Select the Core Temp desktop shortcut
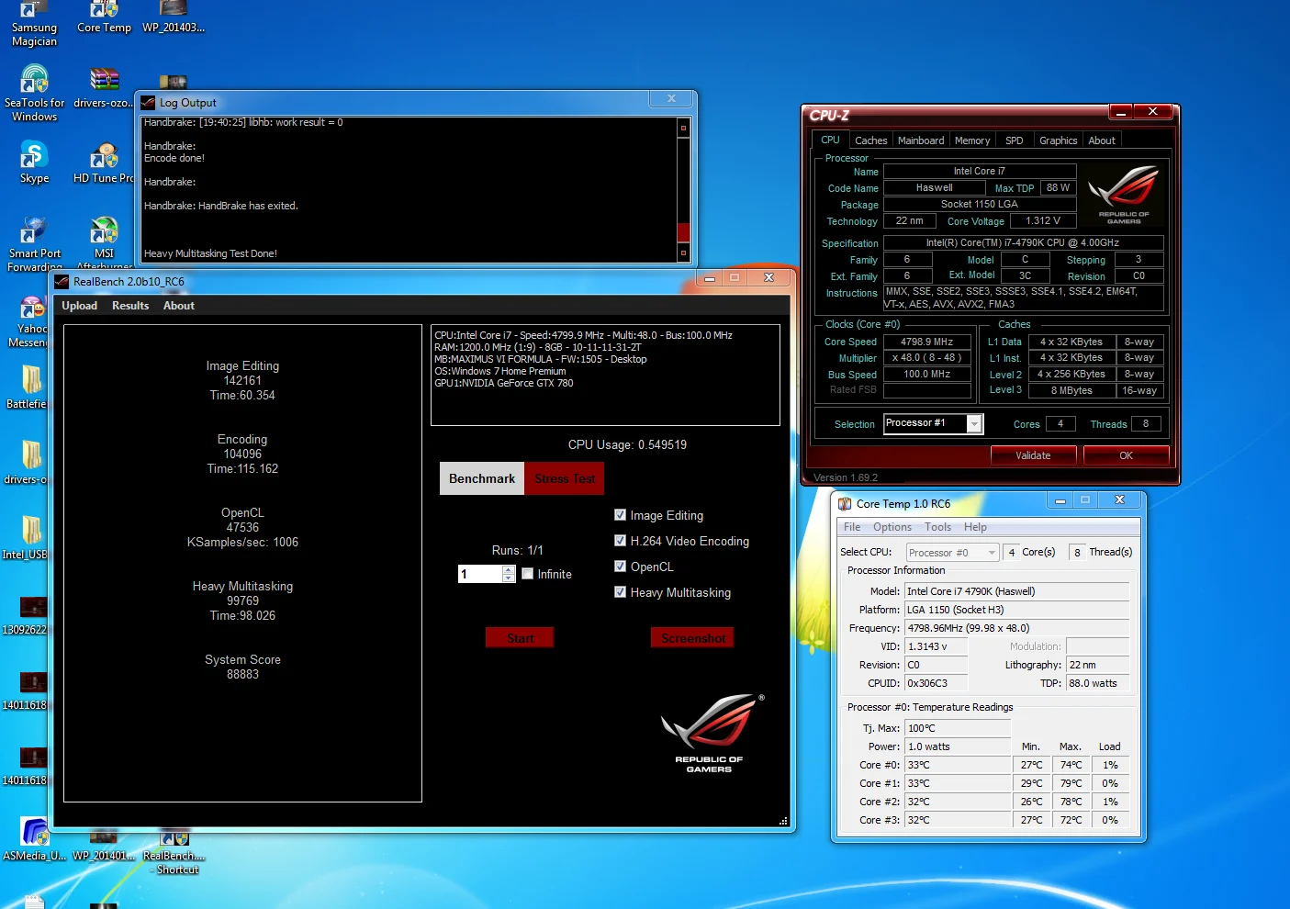Image resolution: width=1290 pixels, height=909 pixels. pos(104,18)
